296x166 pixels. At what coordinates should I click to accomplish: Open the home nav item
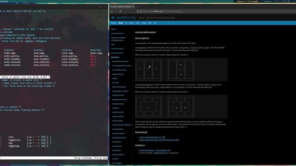pyautogui.click(x=113, y=23)
